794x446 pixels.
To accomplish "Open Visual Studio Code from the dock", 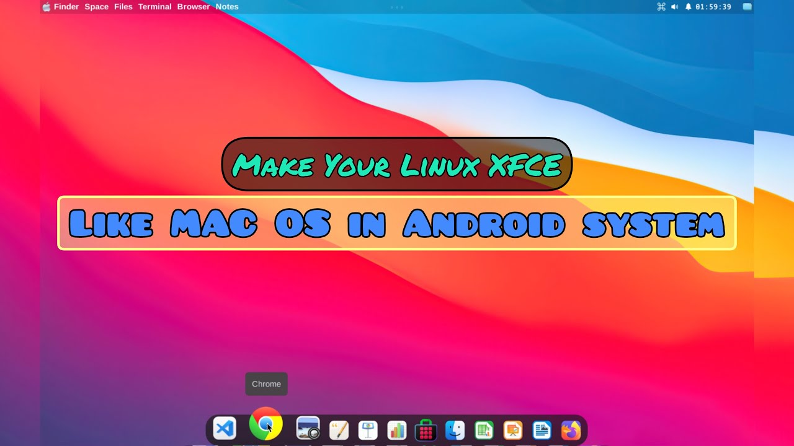I will 225,429.
